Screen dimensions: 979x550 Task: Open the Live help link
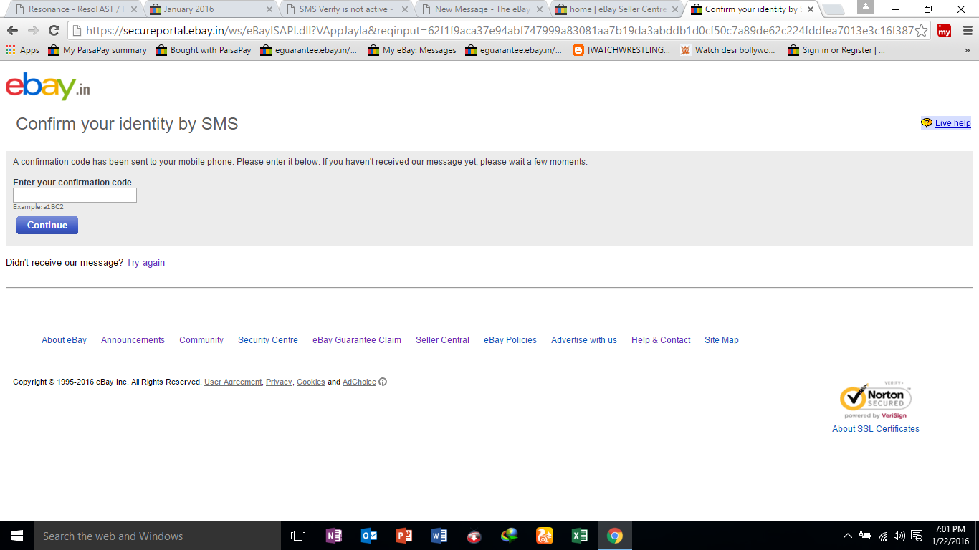tap(952, 123)
